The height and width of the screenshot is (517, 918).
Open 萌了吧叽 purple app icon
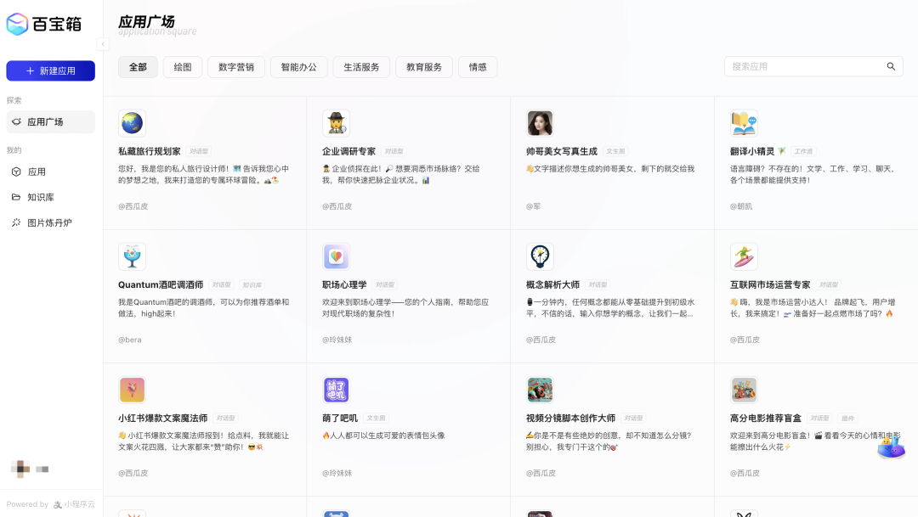(x=336, y=391)
